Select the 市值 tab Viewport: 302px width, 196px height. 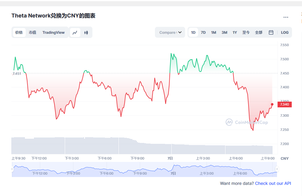(x=32, y=33)
